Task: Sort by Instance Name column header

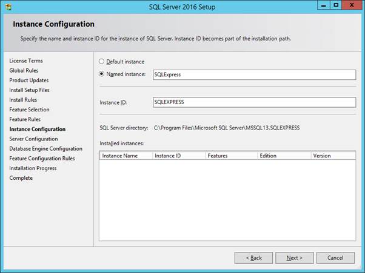Action: point(126,156)
